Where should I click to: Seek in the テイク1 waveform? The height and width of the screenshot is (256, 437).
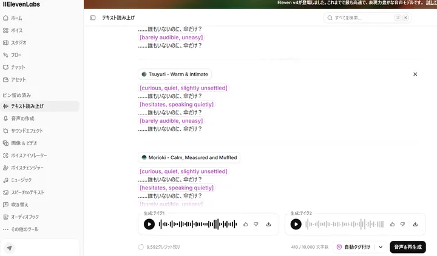pyautogui.click(x=198, y=225)
